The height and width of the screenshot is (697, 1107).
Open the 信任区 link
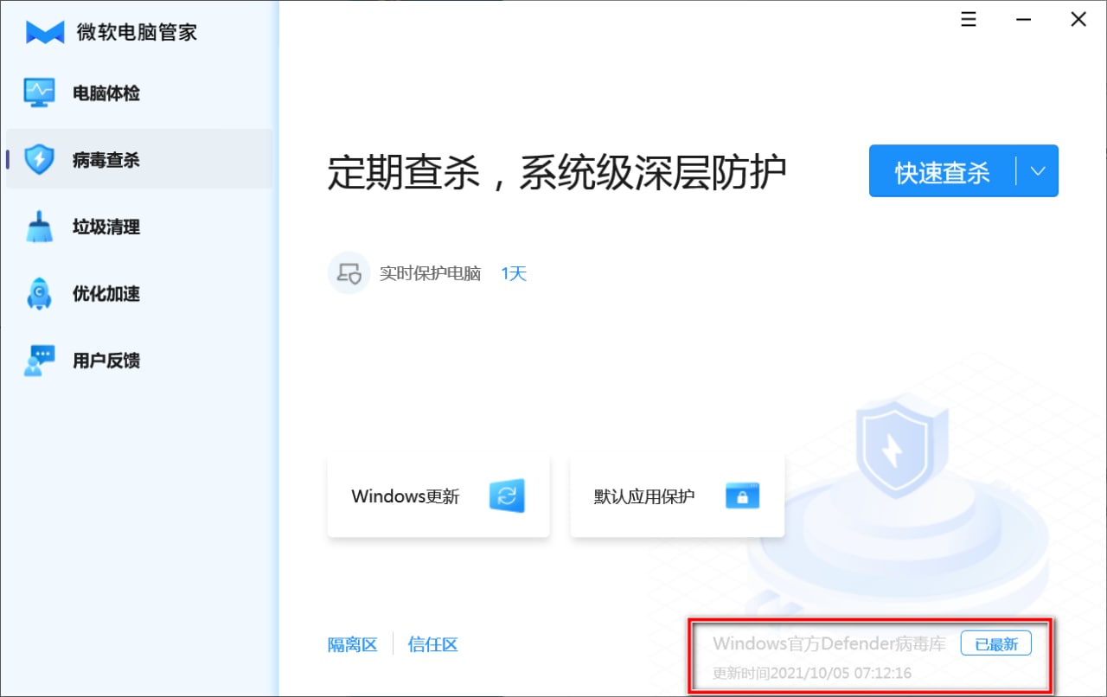[x=432, y=644]
